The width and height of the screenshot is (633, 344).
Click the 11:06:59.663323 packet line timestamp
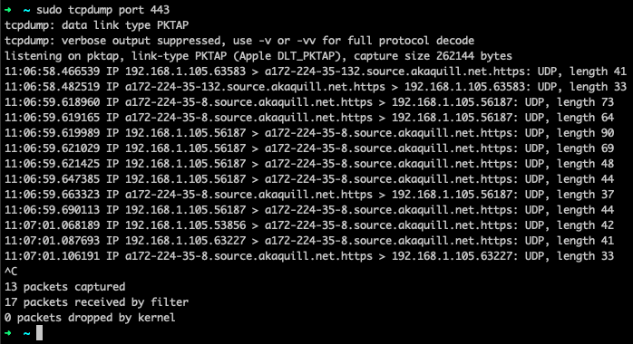[x=52, y=194]
